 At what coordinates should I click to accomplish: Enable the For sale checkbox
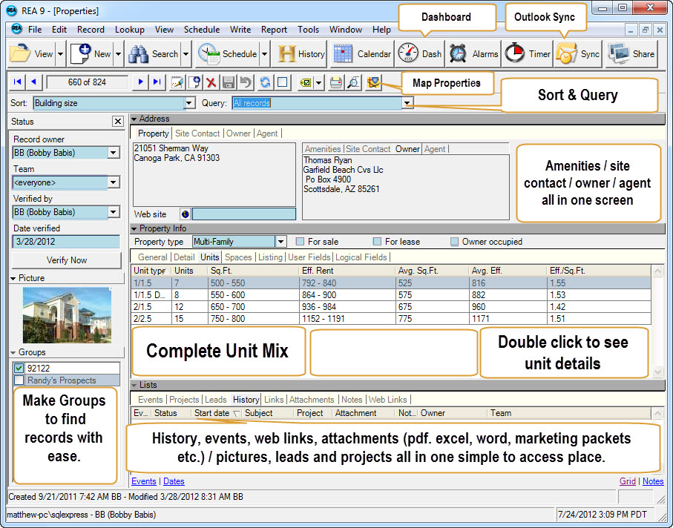click(300, 242)
